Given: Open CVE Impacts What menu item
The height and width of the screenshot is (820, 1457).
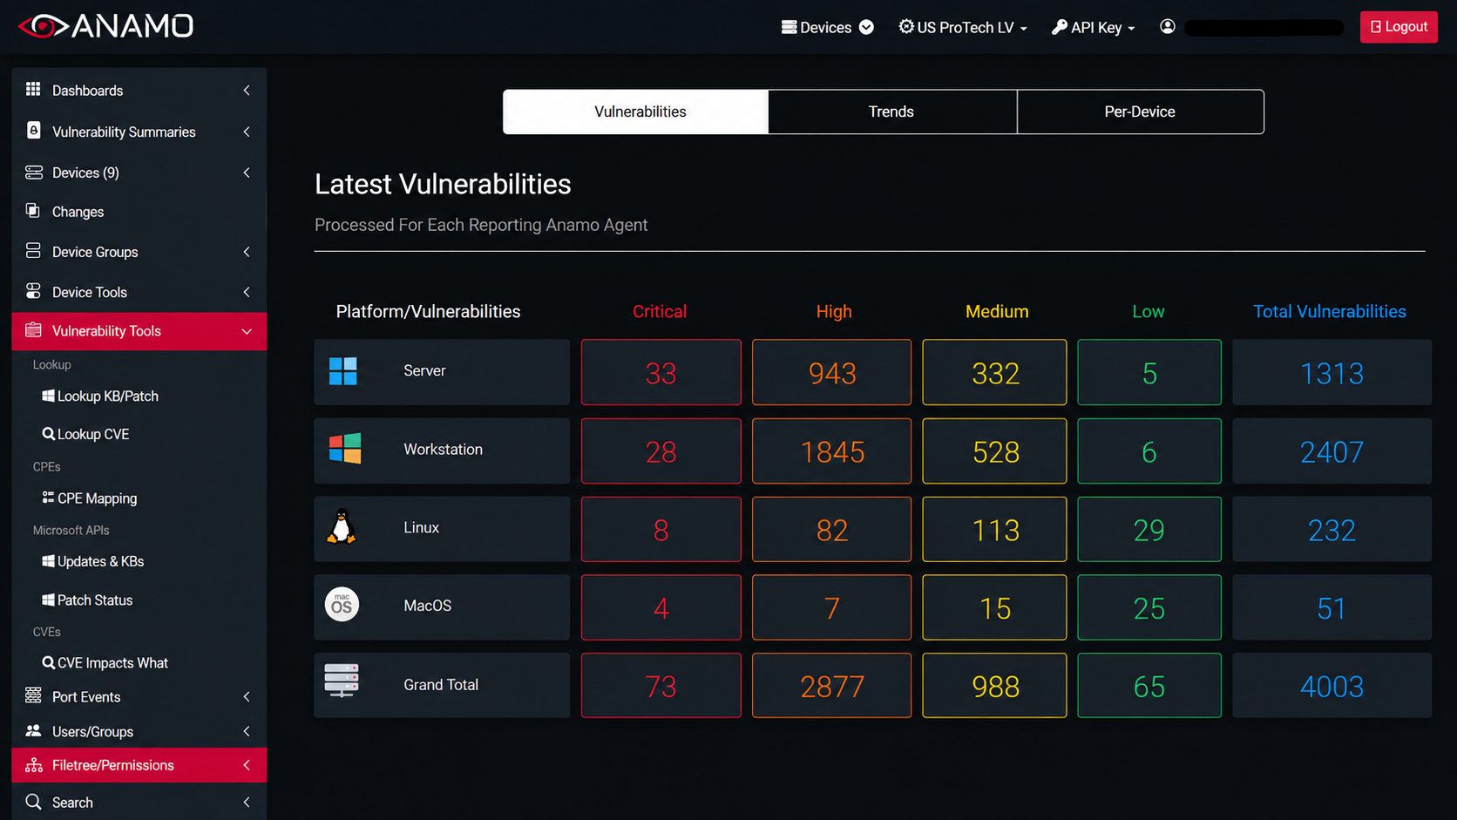Looking at the screenshot, I should point(105,662).
